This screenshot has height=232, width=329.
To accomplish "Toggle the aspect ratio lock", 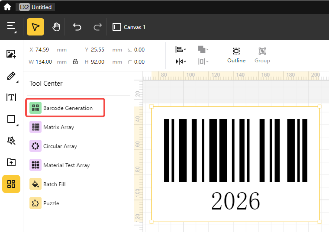I will 75,61.
